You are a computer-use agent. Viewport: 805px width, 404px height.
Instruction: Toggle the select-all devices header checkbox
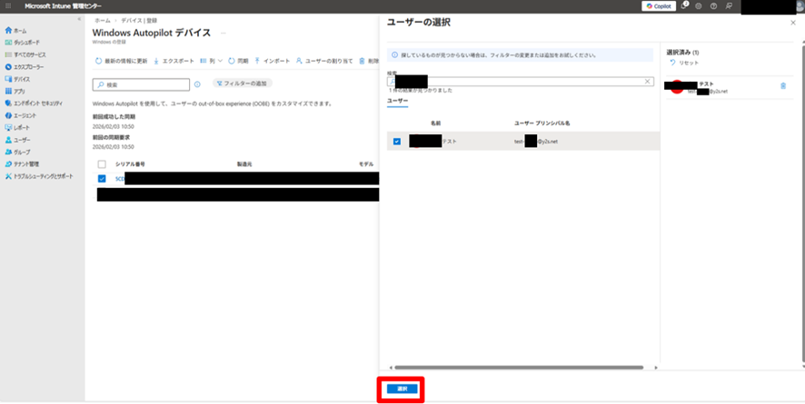[102, 163]
